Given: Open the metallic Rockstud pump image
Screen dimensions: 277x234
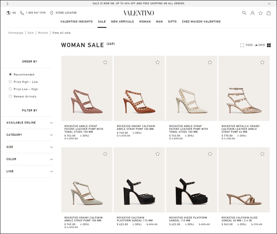Looking at the screenshot, I should (244, 89).
